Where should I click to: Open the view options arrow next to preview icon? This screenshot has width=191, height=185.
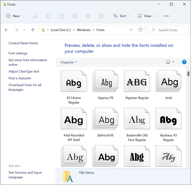(x=173, y=62)
